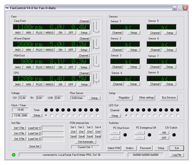
Task: Click the first LED Out channel indicator
Action: [126, 110]
